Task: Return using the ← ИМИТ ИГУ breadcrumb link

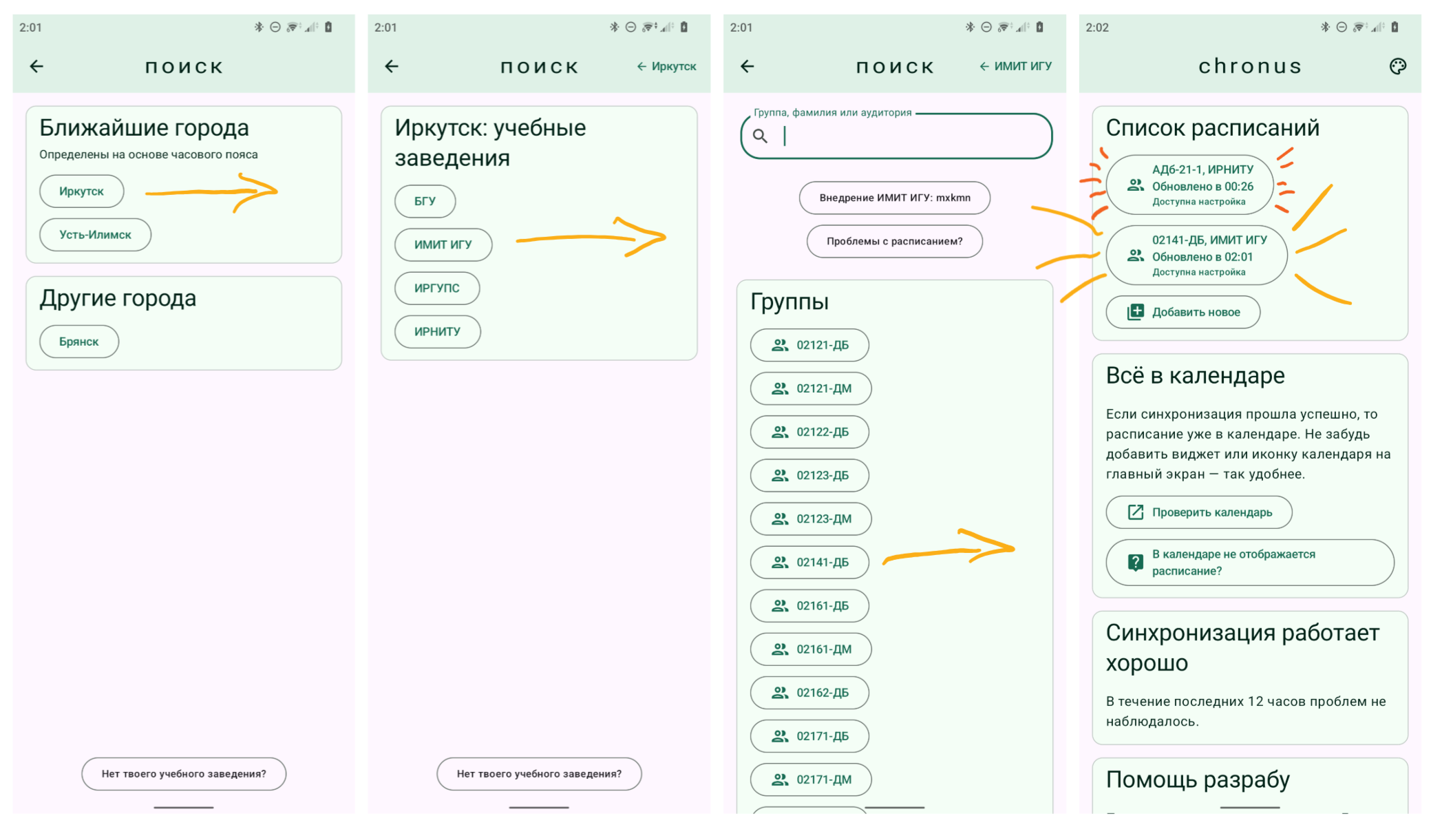Action: tap(1015, 66)
